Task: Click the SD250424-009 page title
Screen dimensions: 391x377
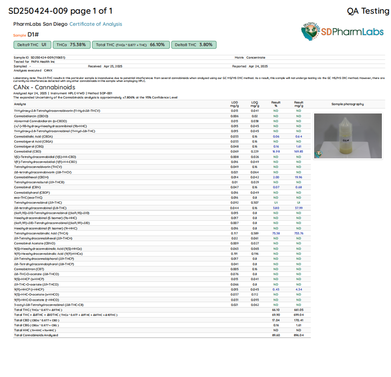Action: [60, 11]
